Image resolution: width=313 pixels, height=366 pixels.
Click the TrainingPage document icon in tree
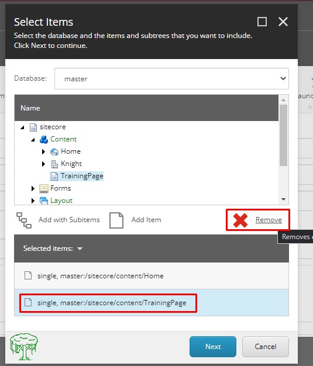[54, 177]
